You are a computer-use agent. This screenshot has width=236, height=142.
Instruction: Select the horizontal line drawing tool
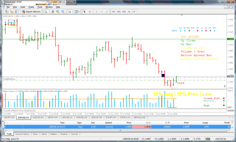[102, 12]
